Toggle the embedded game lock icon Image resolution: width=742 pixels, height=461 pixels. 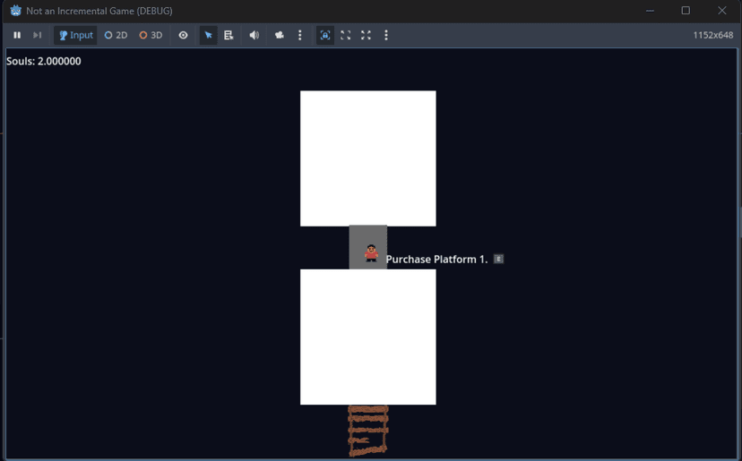pos(325,36)
